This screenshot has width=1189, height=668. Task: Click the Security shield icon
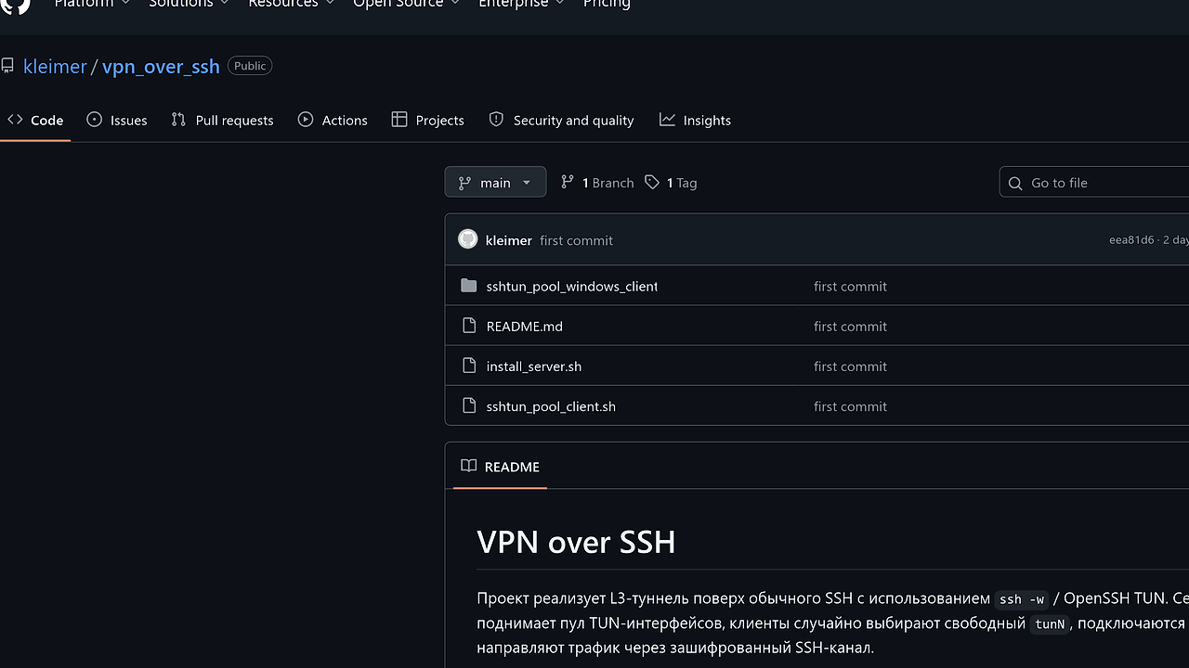[x=496, y=120]
